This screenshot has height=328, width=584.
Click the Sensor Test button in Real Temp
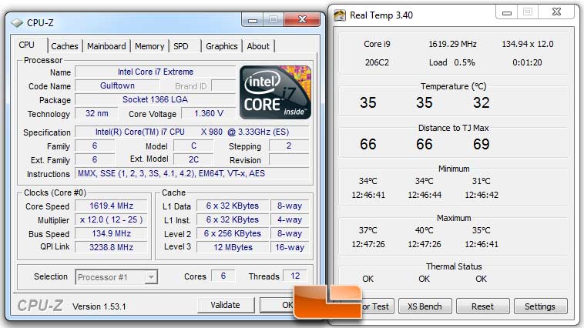pos(377,306)
